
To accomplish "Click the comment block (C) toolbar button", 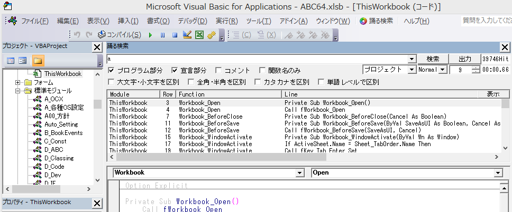I will (242, 35).
